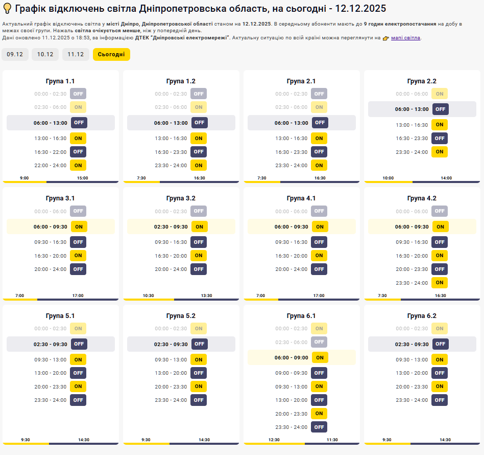Viewport: 484px width, 455px height.
Task: Click the 06:00 - 13:00 row in Група 2.1
Action: tap(301, 123)
